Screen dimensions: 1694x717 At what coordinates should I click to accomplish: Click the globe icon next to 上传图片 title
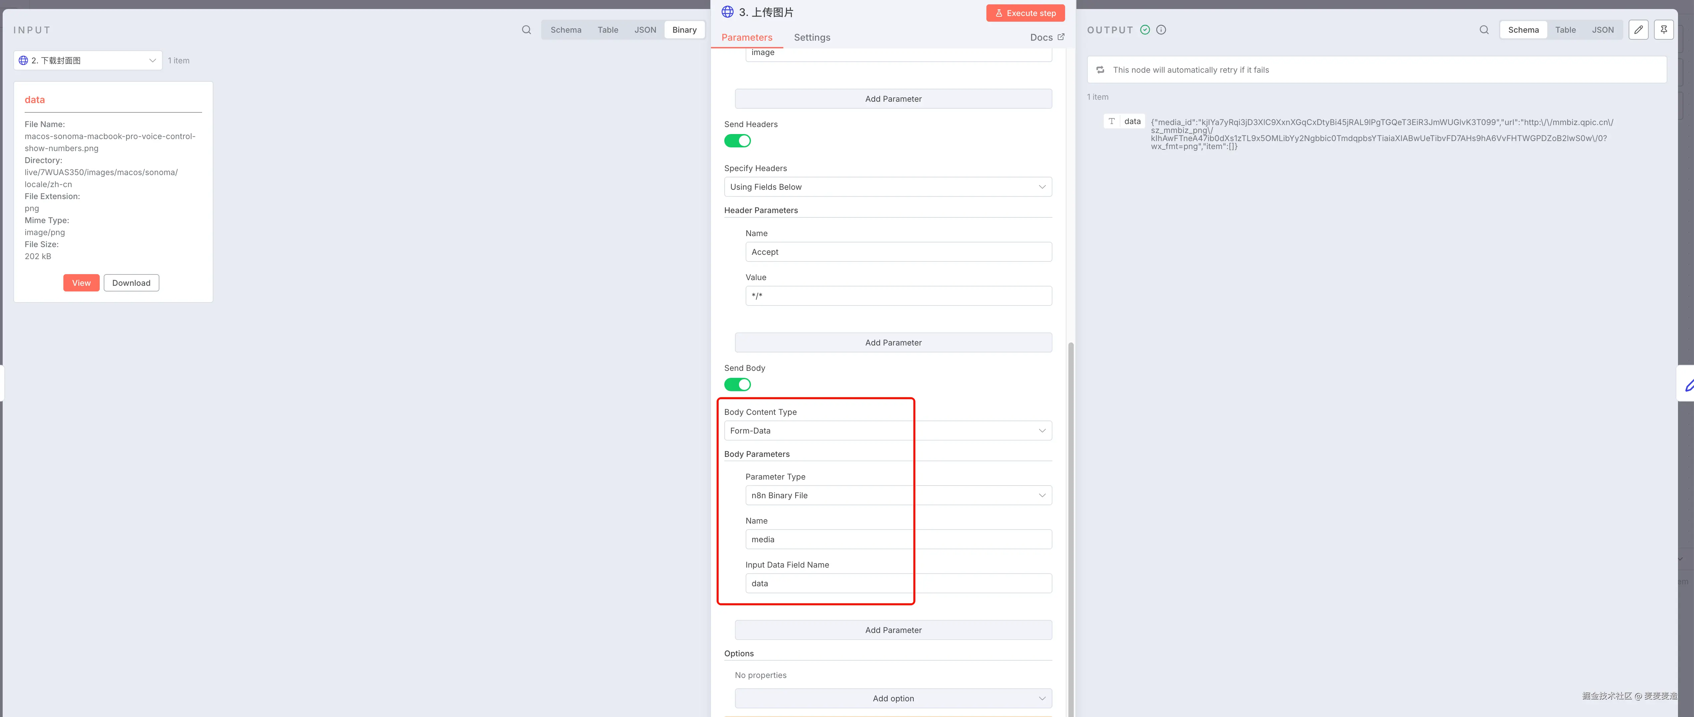point(727,12)
